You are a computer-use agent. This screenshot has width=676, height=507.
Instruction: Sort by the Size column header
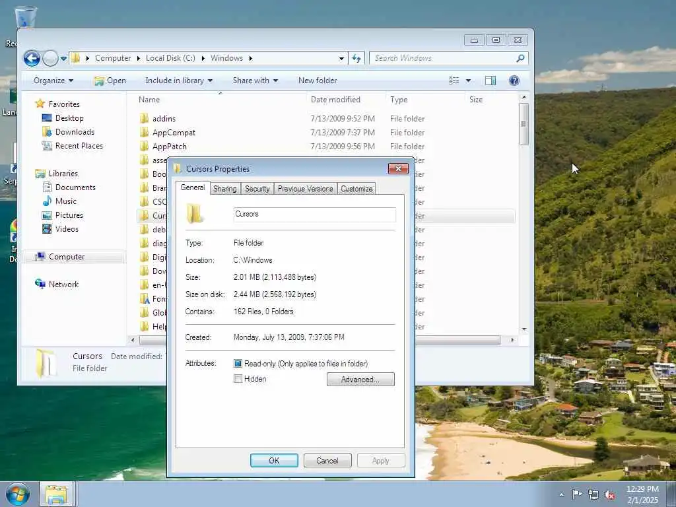tap(476, 100)
